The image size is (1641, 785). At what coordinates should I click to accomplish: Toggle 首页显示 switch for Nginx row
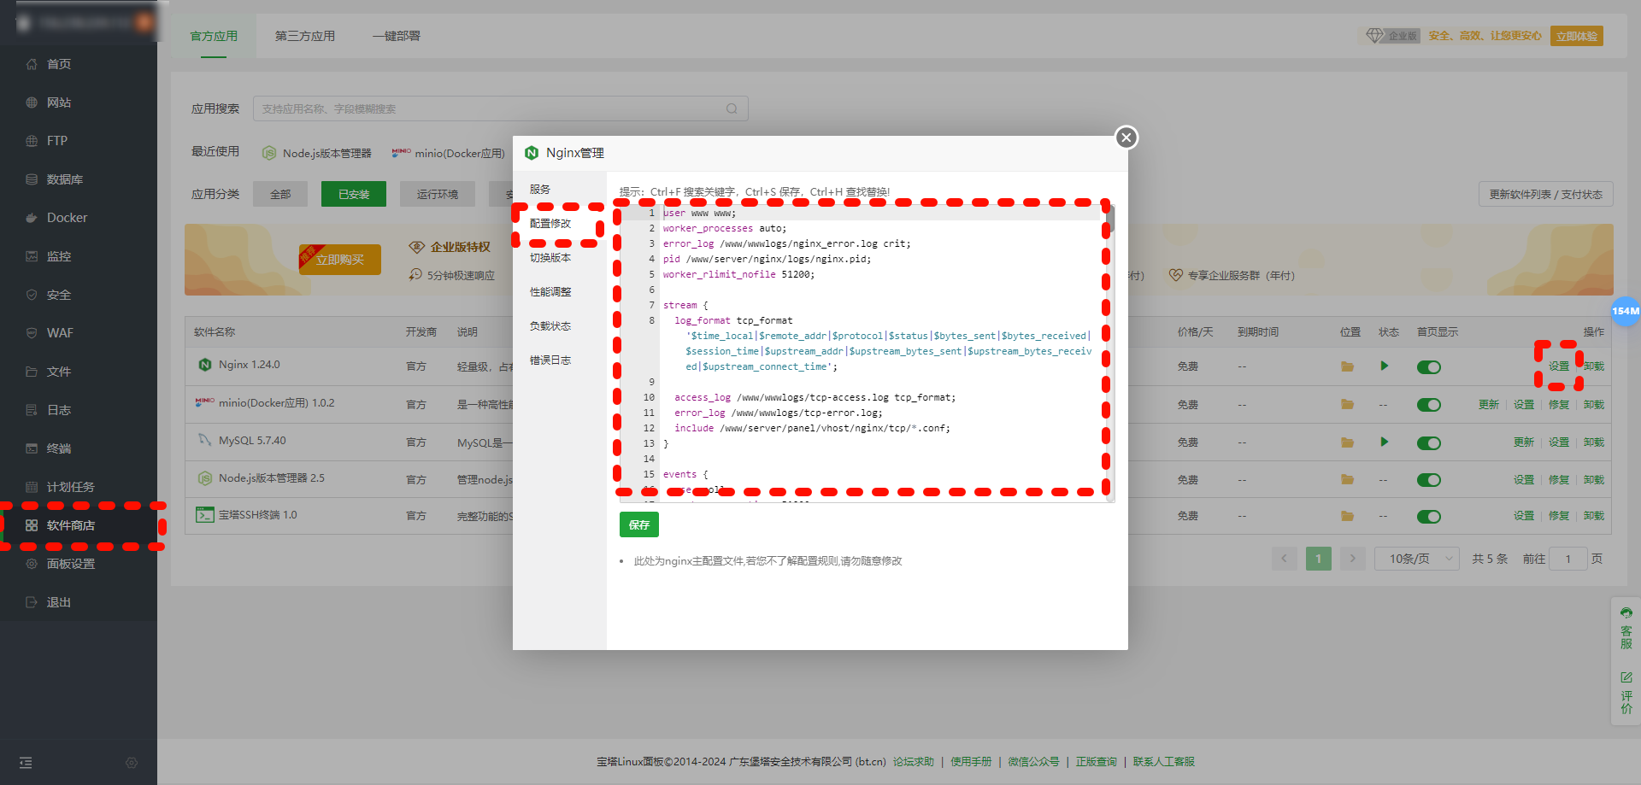1429,367
